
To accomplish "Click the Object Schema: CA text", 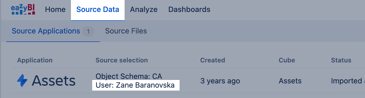I will (129, 76).
